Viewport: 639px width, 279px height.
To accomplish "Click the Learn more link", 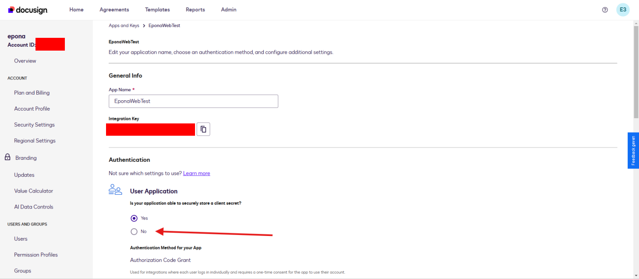I will coord(196,174).
